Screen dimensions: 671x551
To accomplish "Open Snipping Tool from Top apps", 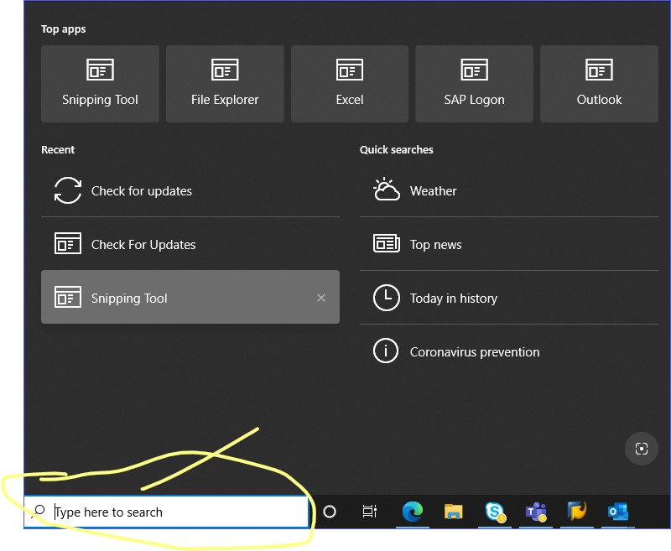I will click(x=100, y=84).
